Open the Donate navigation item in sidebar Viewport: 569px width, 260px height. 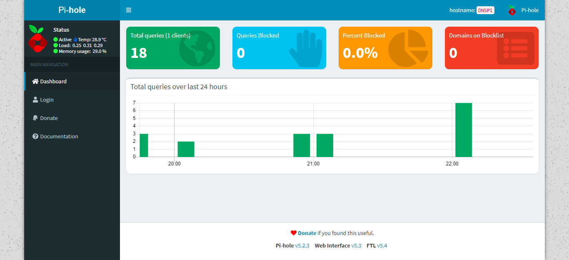(x=72, y=118)
